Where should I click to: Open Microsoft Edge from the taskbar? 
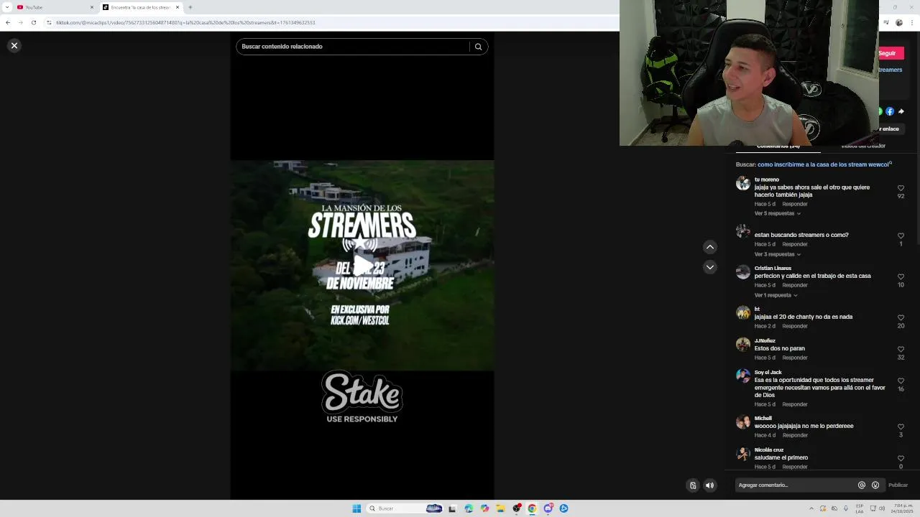(469, 508)
